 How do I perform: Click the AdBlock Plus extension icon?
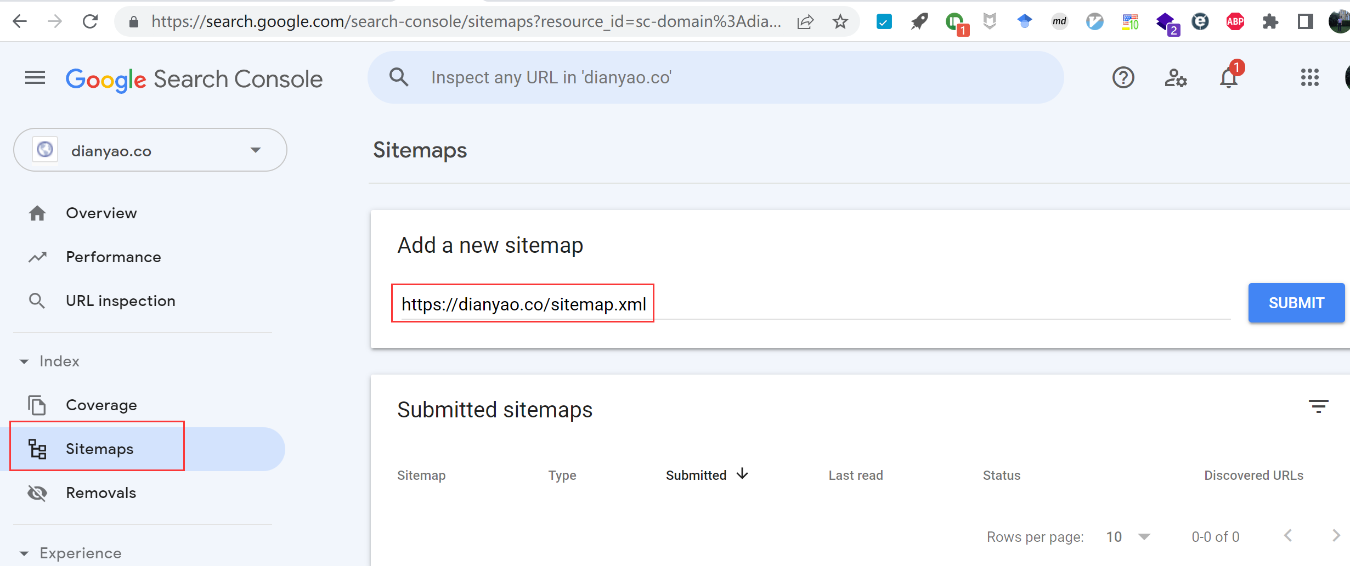click(x=1234, y=21)
